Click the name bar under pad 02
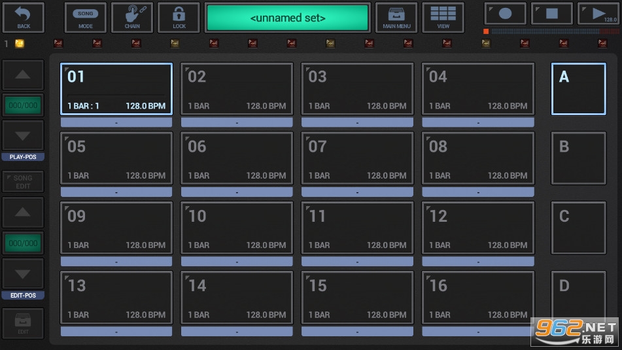The image size is (622, 350). 237,122
